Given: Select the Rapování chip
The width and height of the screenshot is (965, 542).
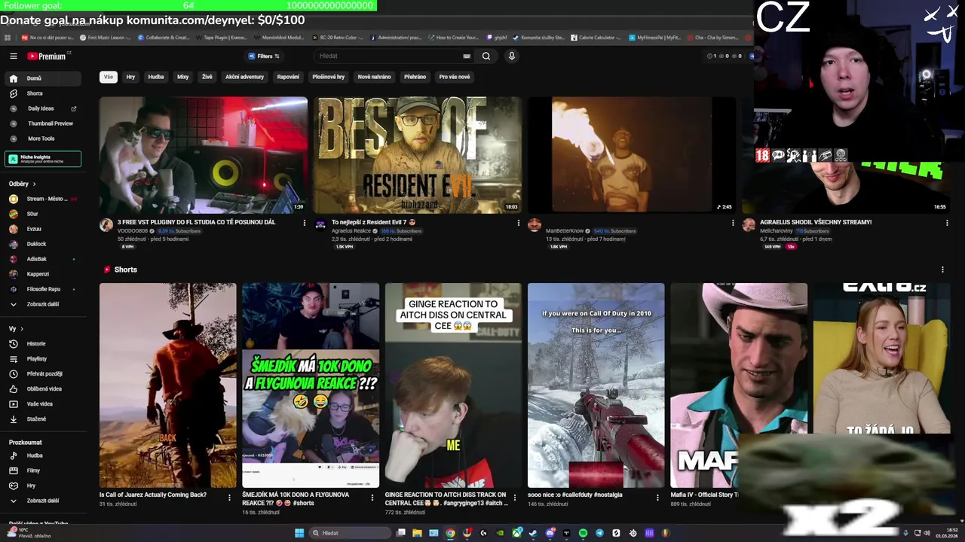Looking at the screenshot, I should (x=288, y=77).
